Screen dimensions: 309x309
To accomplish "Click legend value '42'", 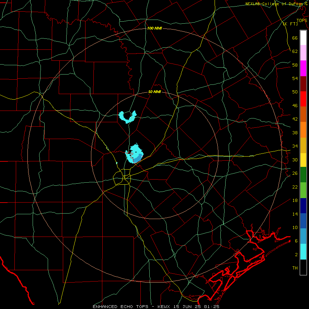I will (x=295, y=119).
